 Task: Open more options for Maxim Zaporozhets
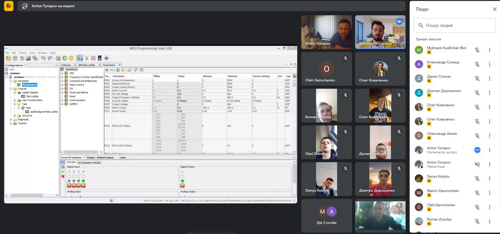tap(489, 193)
